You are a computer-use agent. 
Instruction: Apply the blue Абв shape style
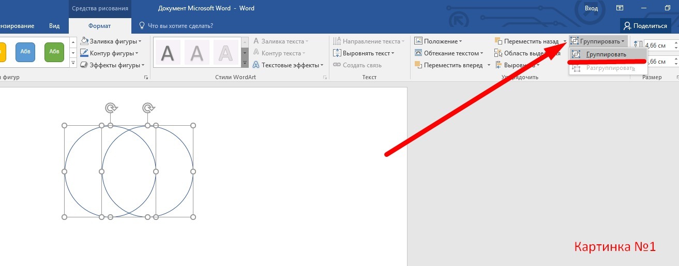click(25, 52)
